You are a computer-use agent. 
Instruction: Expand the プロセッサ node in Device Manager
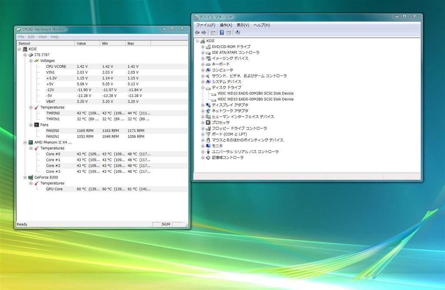(x=203, y=123)
